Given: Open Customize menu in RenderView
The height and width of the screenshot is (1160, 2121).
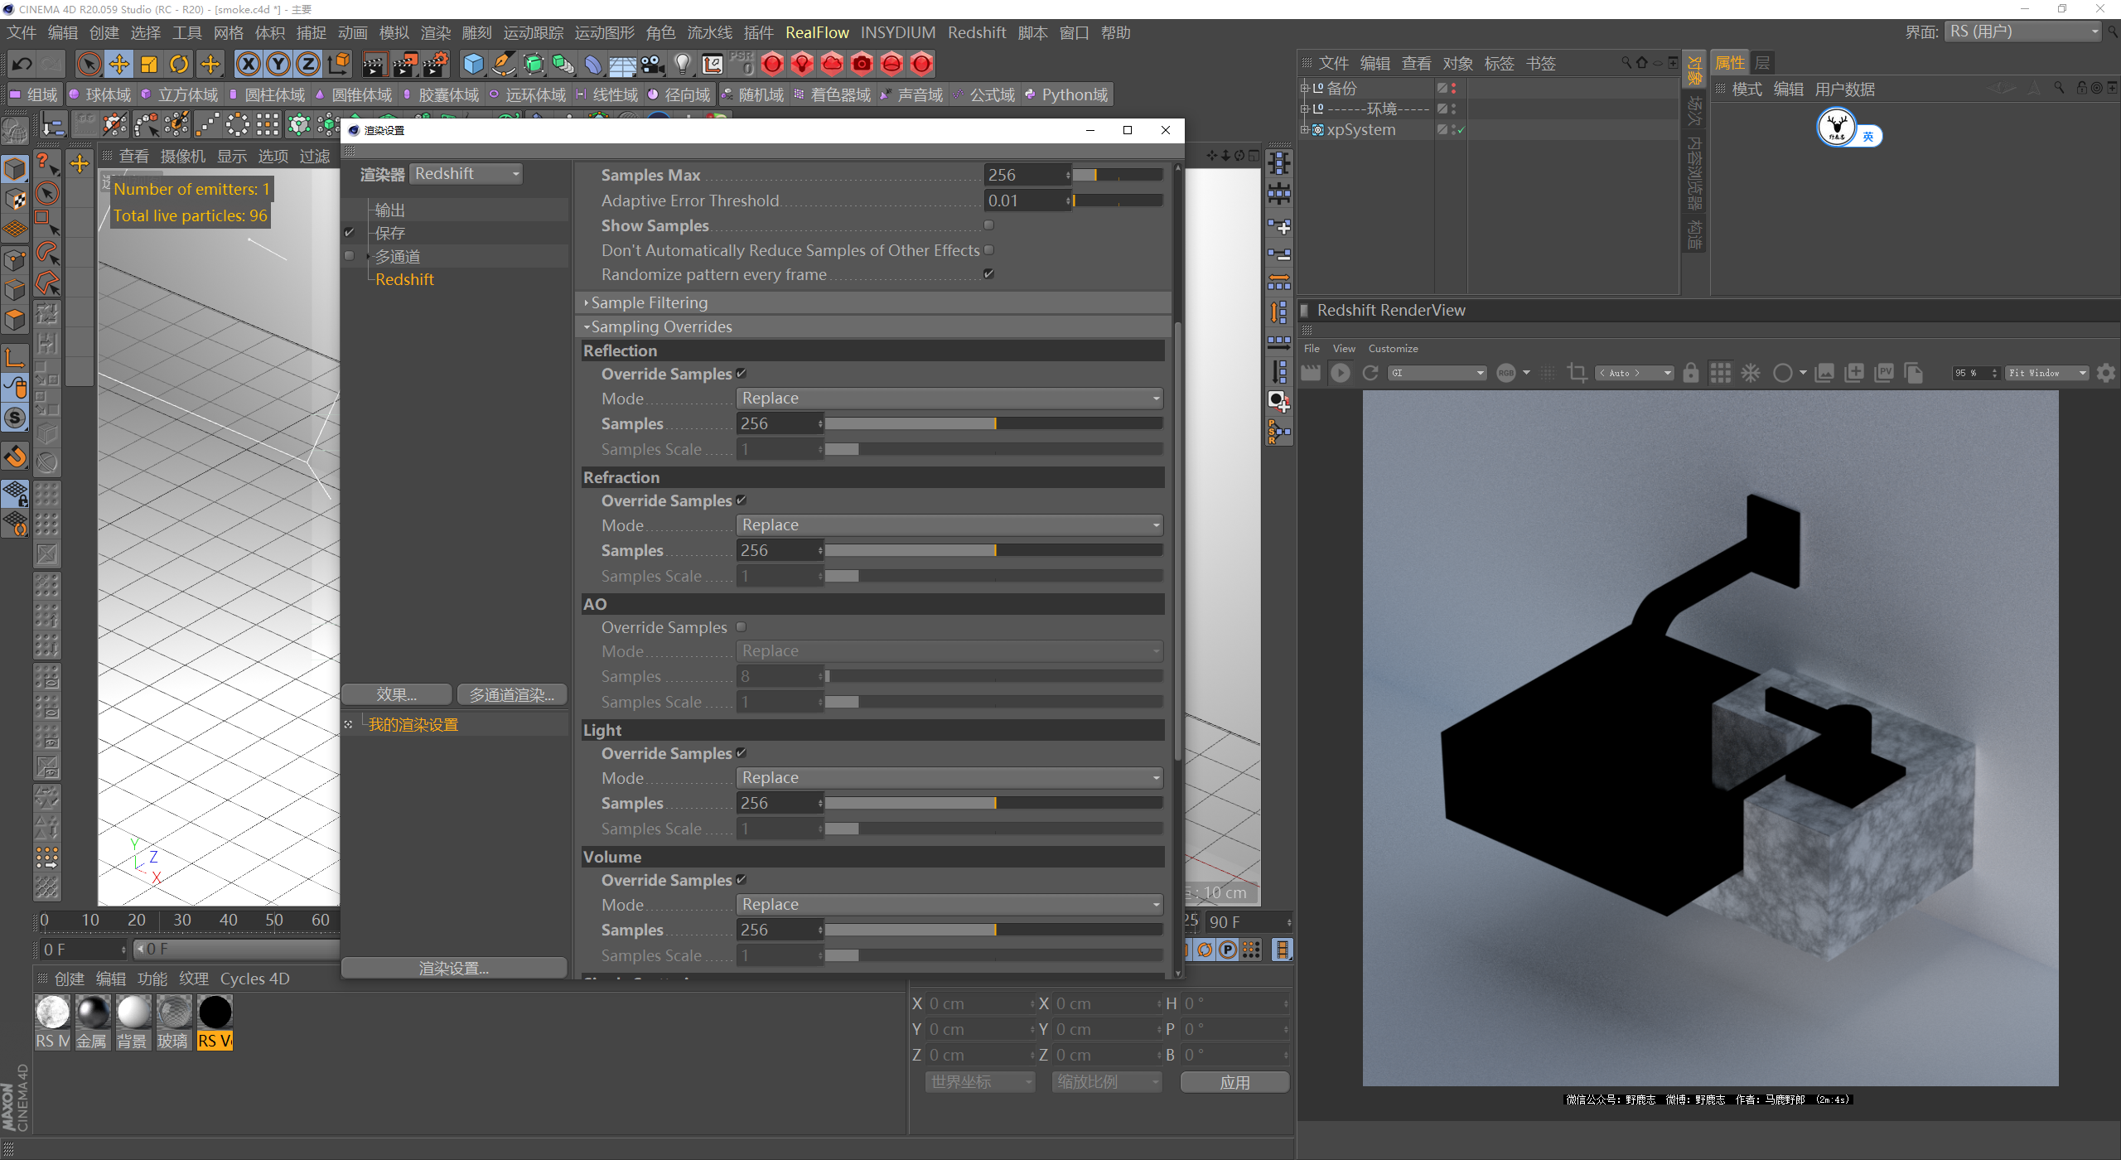Looking at the screenshot, I should 1393,349.
